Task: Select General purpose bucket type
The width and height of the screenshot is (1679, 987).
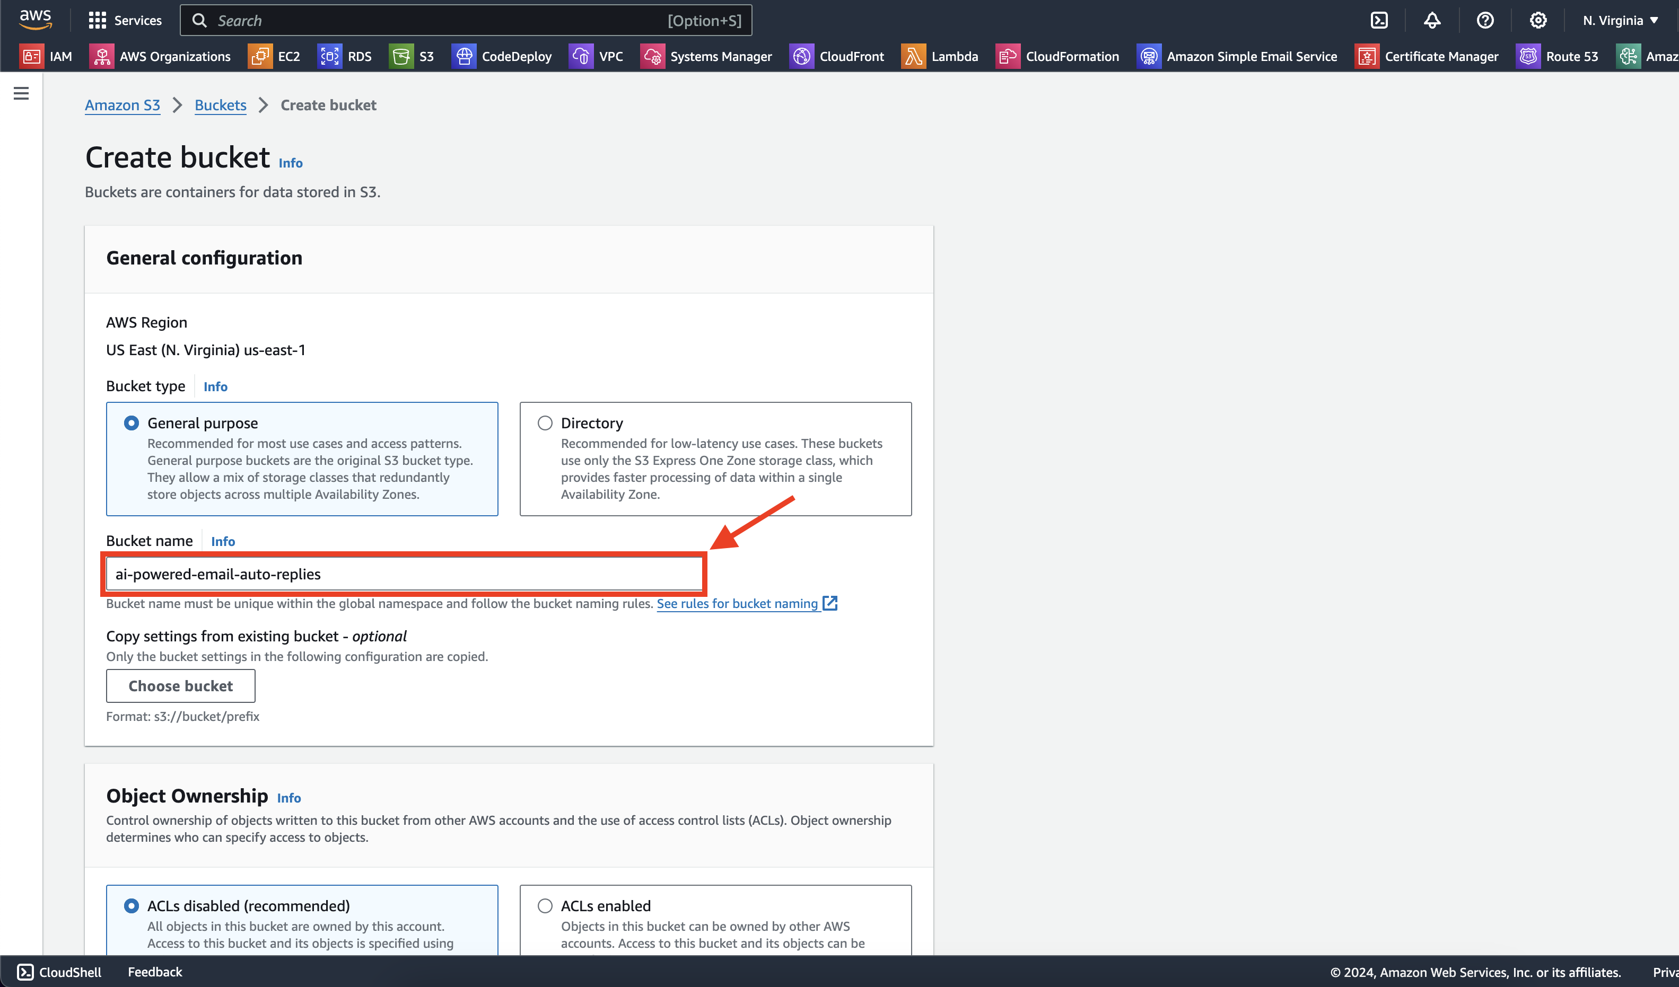Action: click(130, 423)
